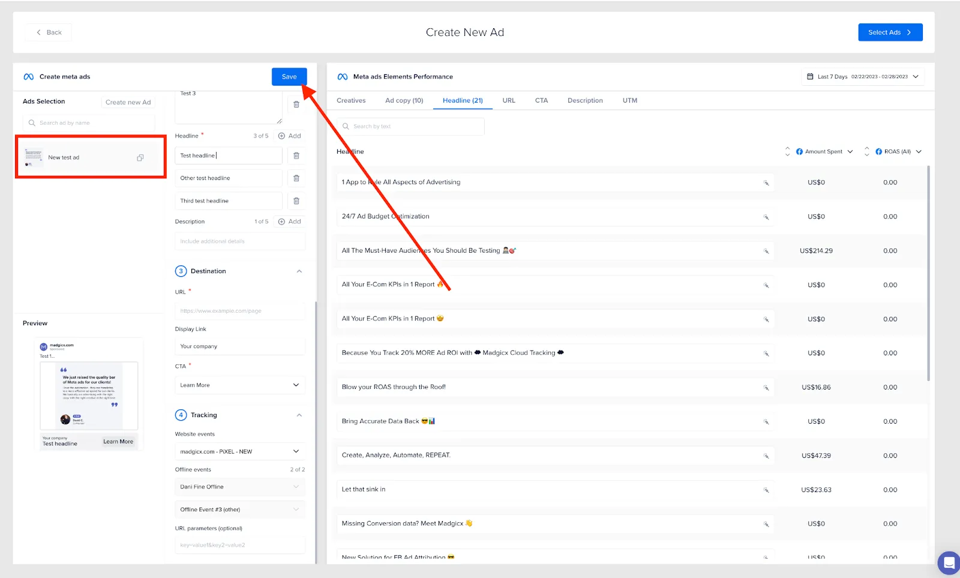This screenshot has height=578, width=960.
Task: Click the URL parameters key-value field
Action: pyautogui.click(x=240, y=545)
